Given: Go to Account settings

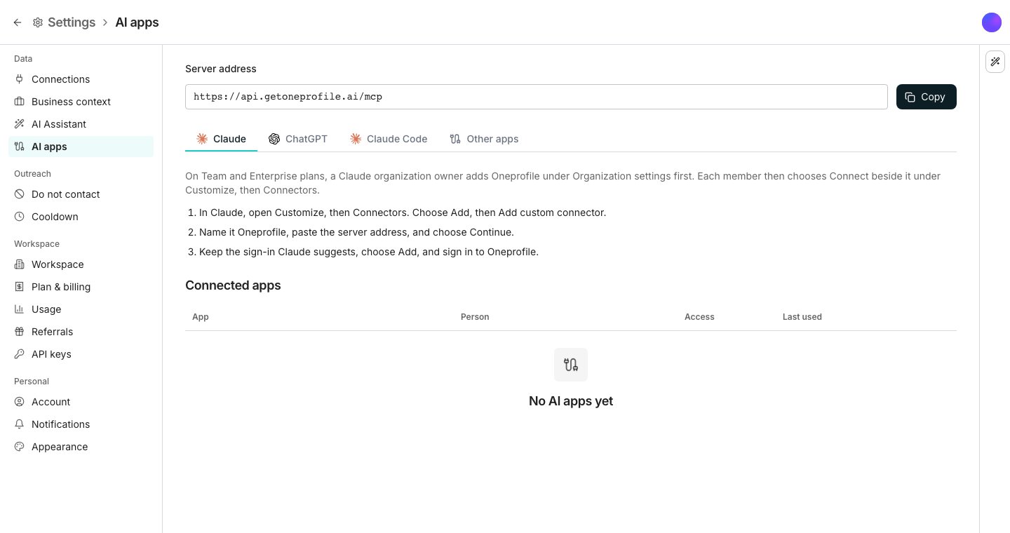Looking at the screenshot, I should tap(81, 402).
